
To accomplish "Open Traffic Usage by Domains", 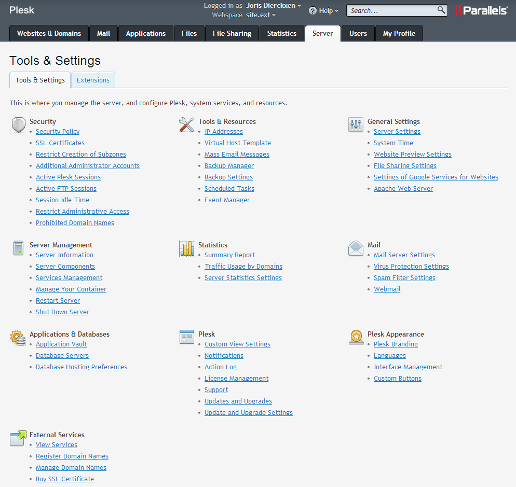I will pyautogui.click(x=243, y=267).
